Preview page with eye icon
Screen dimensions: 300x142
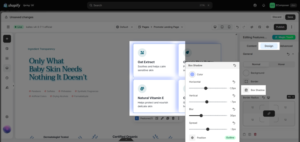tap(267, 27)
